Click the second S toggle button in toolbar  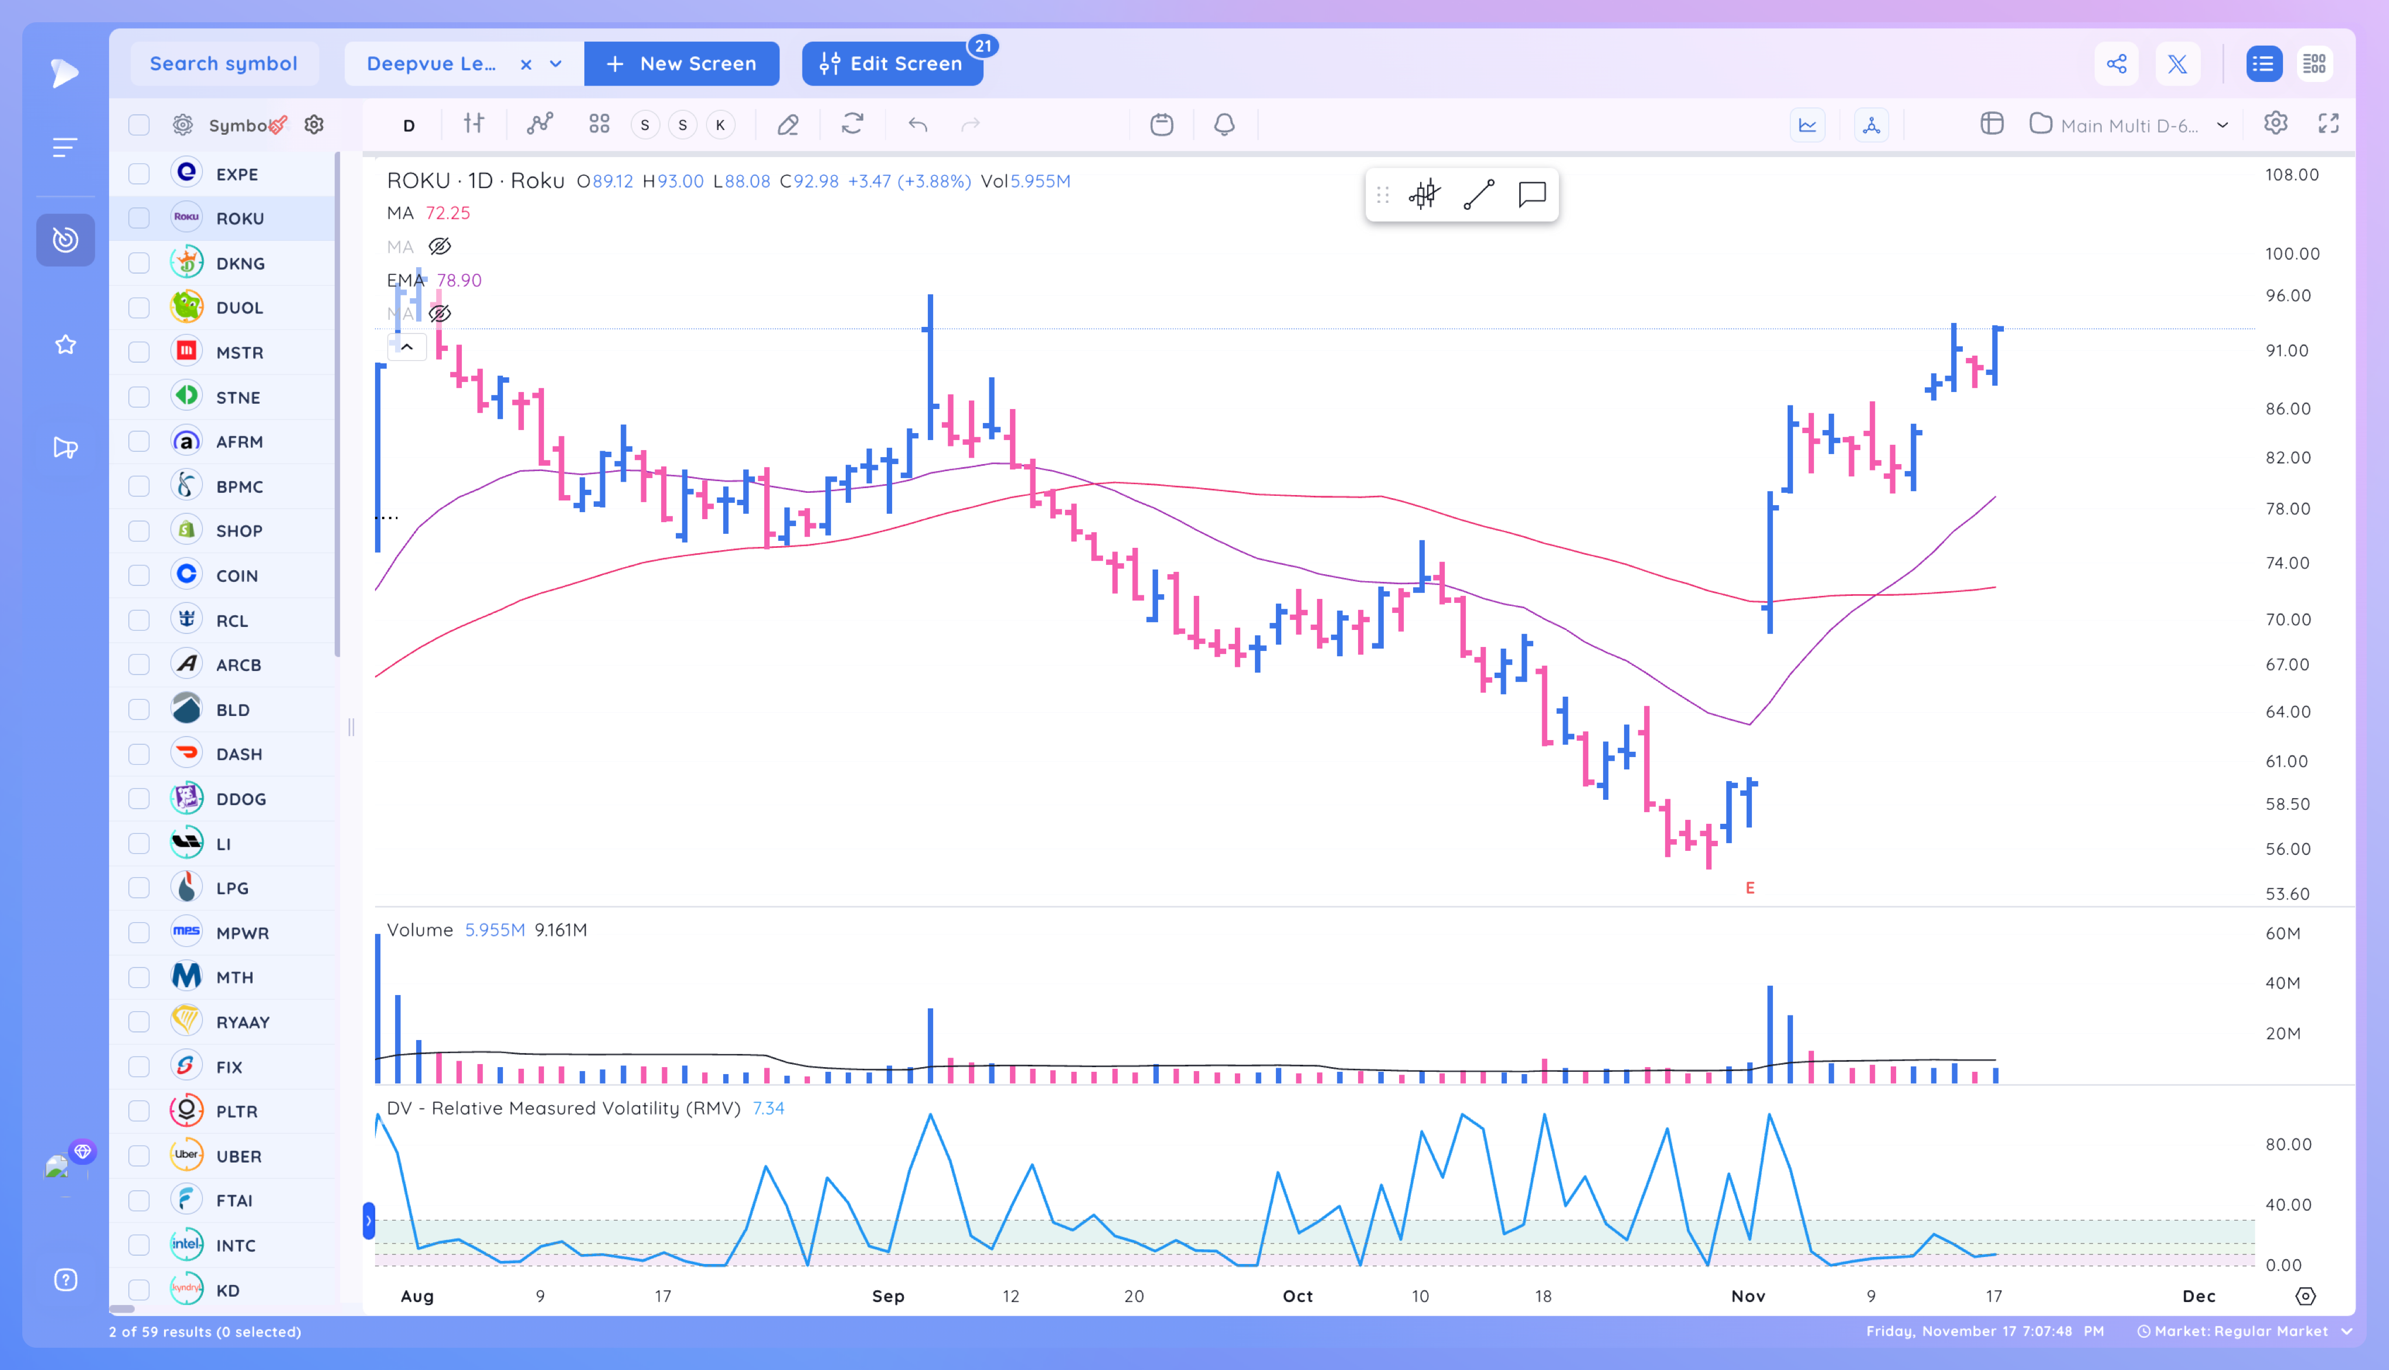[x=682, y=125]
